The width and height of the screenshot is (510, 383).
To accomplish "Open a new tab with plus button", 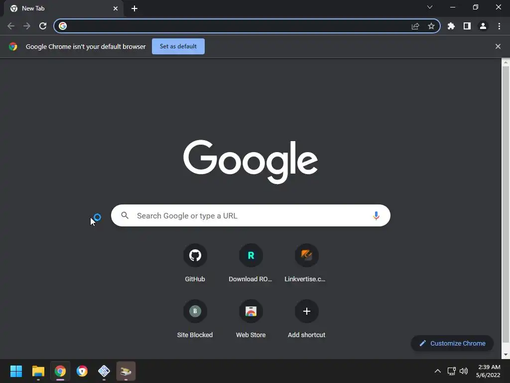I will point(134,8).
